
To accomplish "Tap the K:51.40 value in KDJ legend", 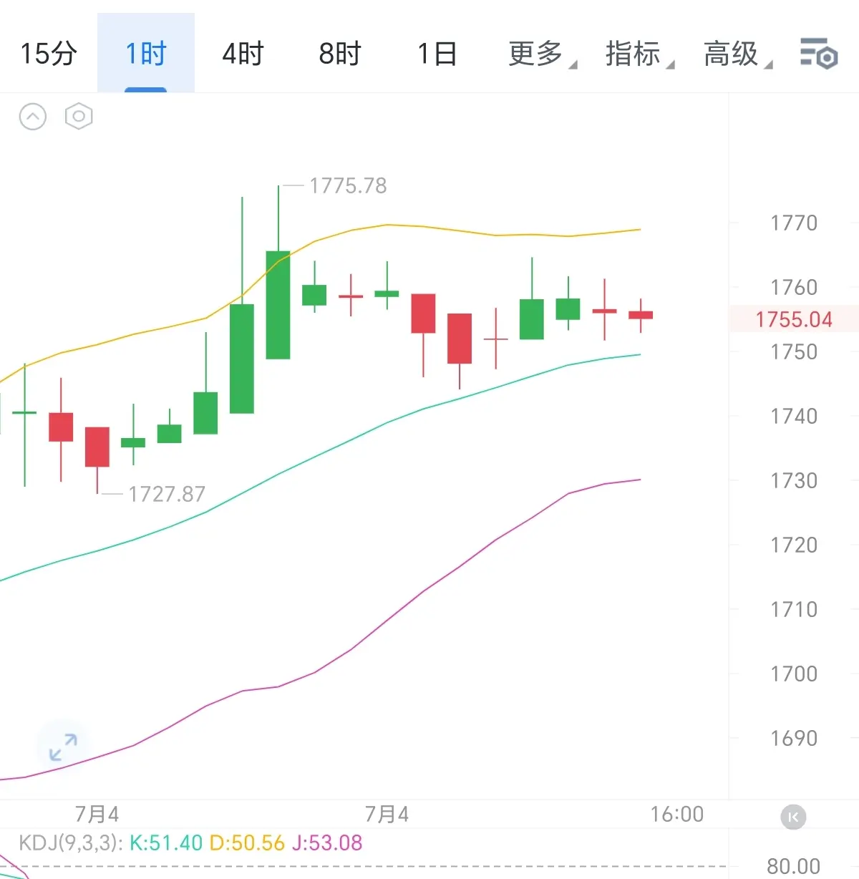I will pyautogui.click(x=166, y=842).
